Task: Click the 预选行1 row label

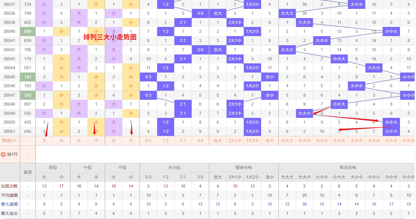Action: [10, 141]
